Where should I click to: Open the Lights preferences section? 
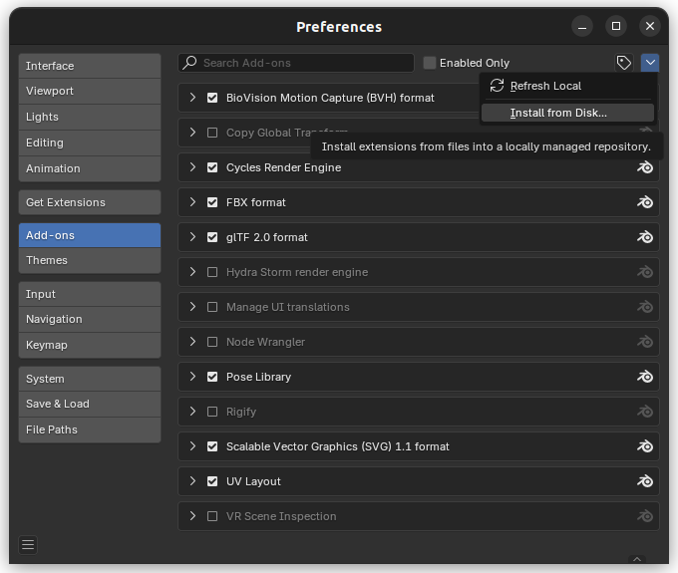[90, 118]
